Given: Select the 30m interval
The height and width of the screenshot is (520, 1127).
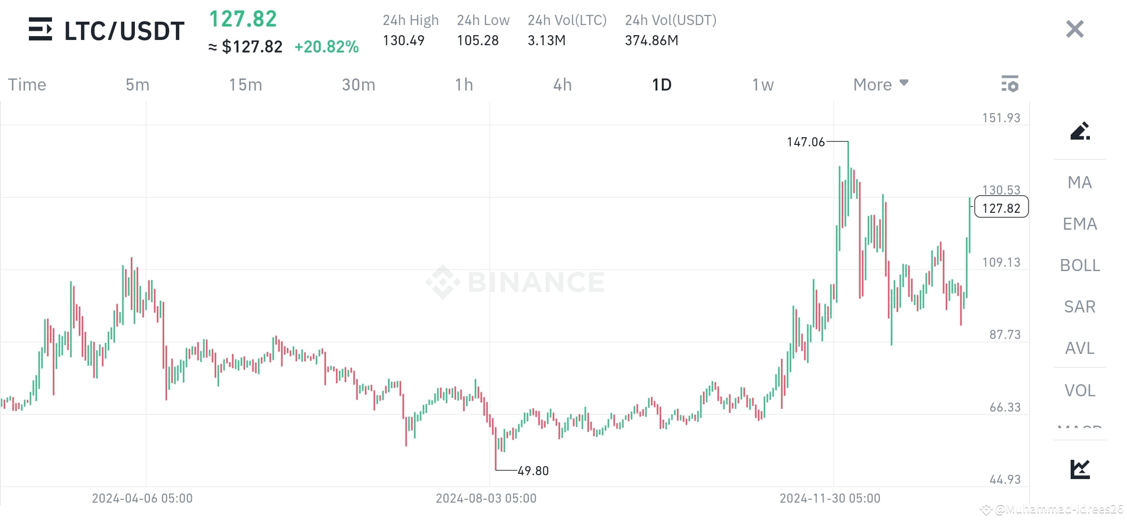Looking at the screenshot, I should (x=358, y=84).
